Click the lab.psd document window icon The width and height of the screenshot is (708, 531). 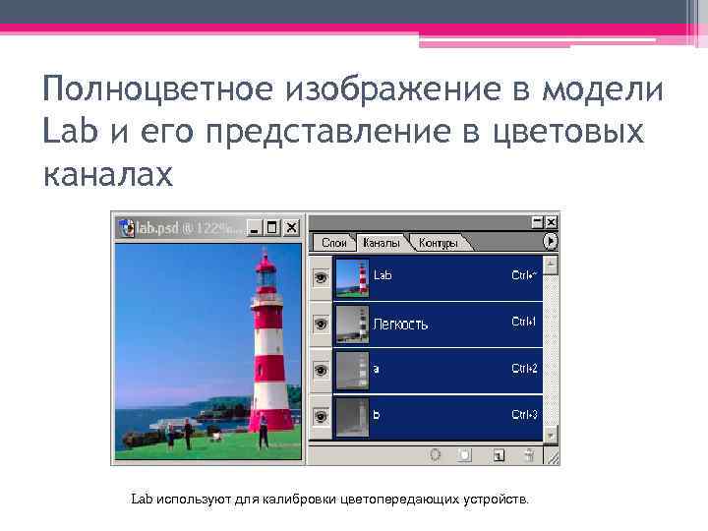click(x=127, y=228)
